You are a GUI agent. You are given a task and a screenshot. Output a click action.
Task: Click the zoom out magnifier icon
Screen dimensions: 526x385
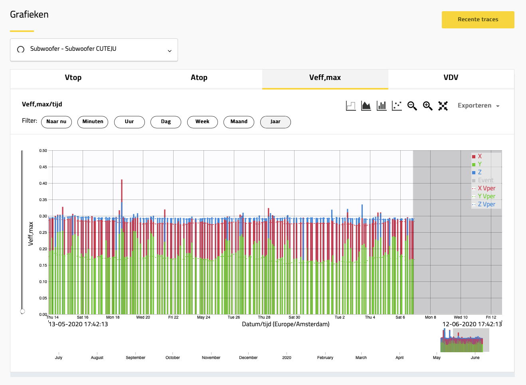[412, 106]
